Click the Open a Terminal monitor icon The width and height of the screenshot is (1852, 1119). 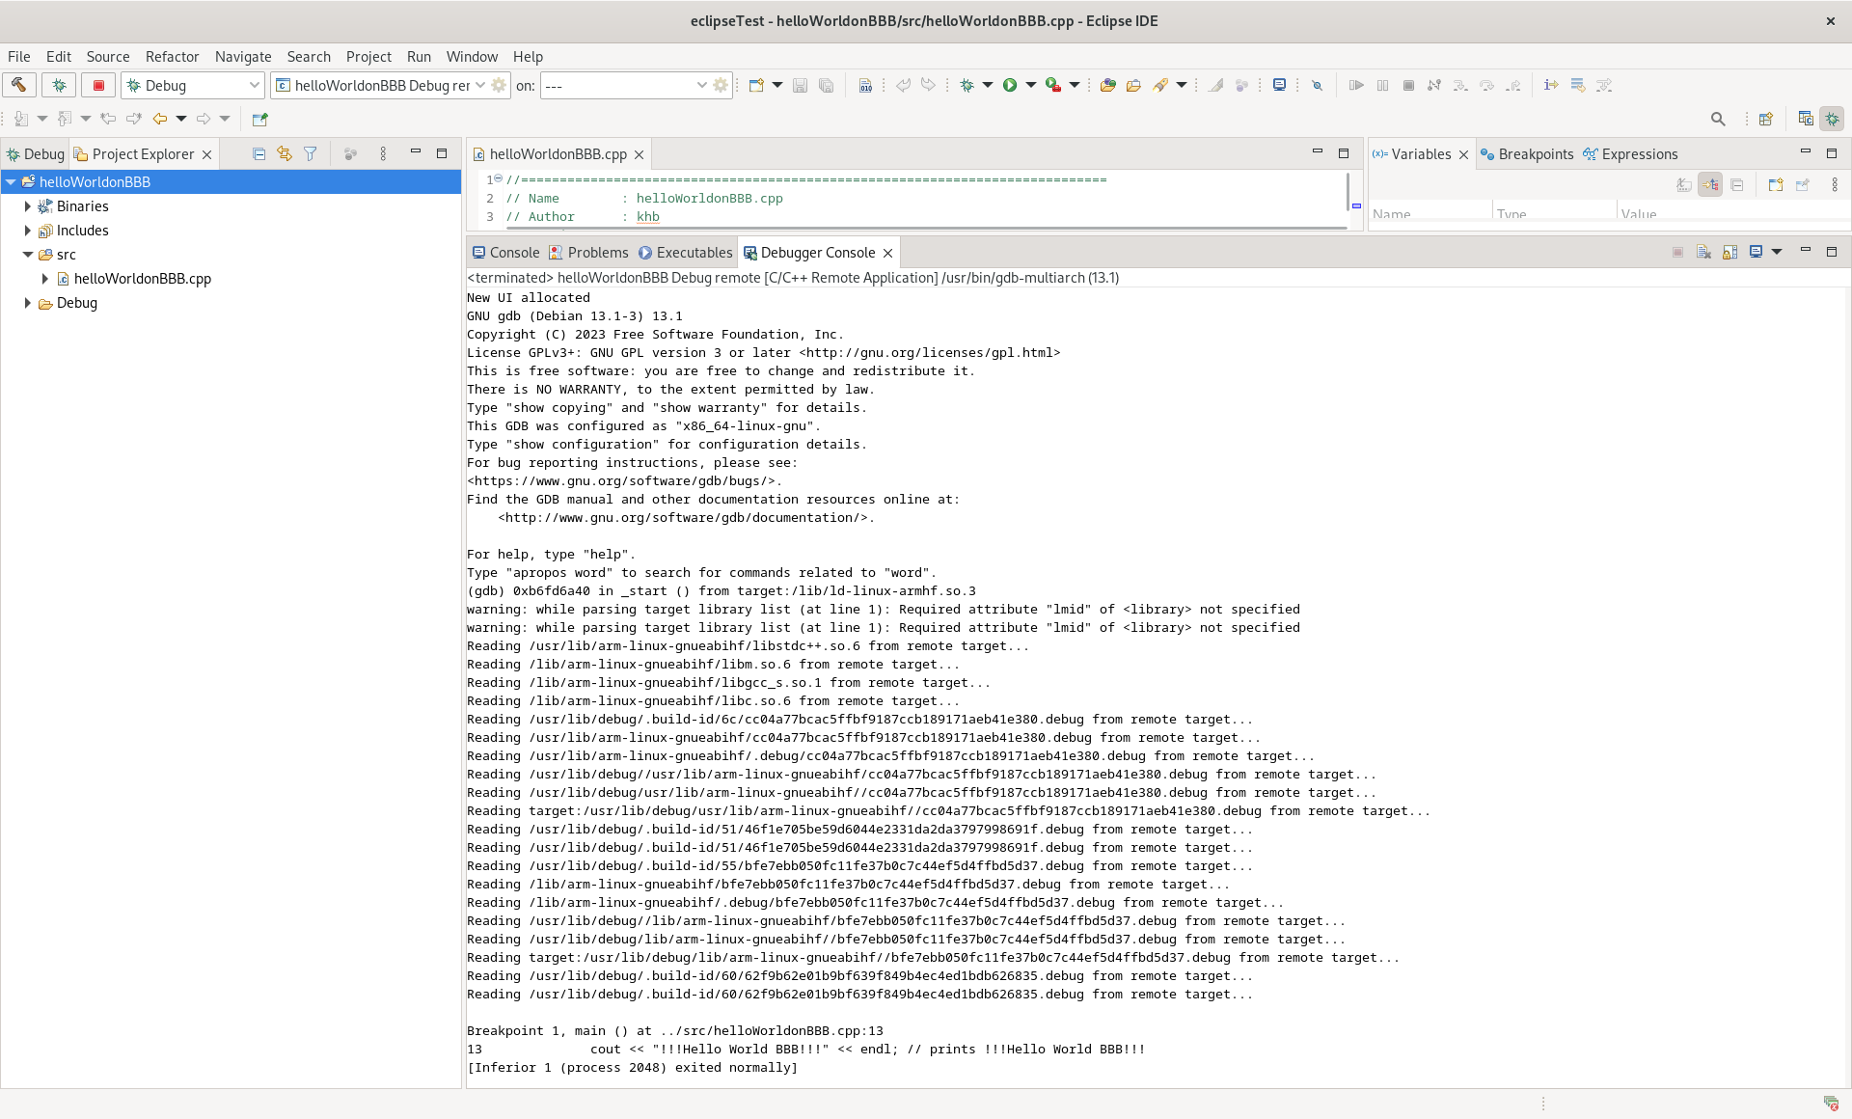click(1279, 85)
